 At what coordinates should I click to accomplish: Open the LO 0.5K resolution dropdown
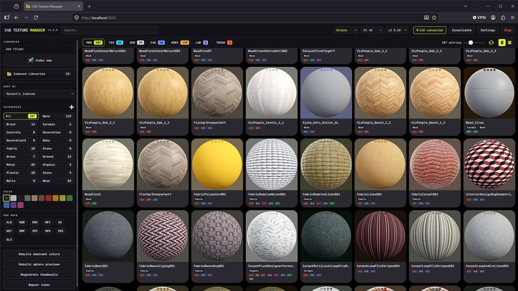click(397, 30)
